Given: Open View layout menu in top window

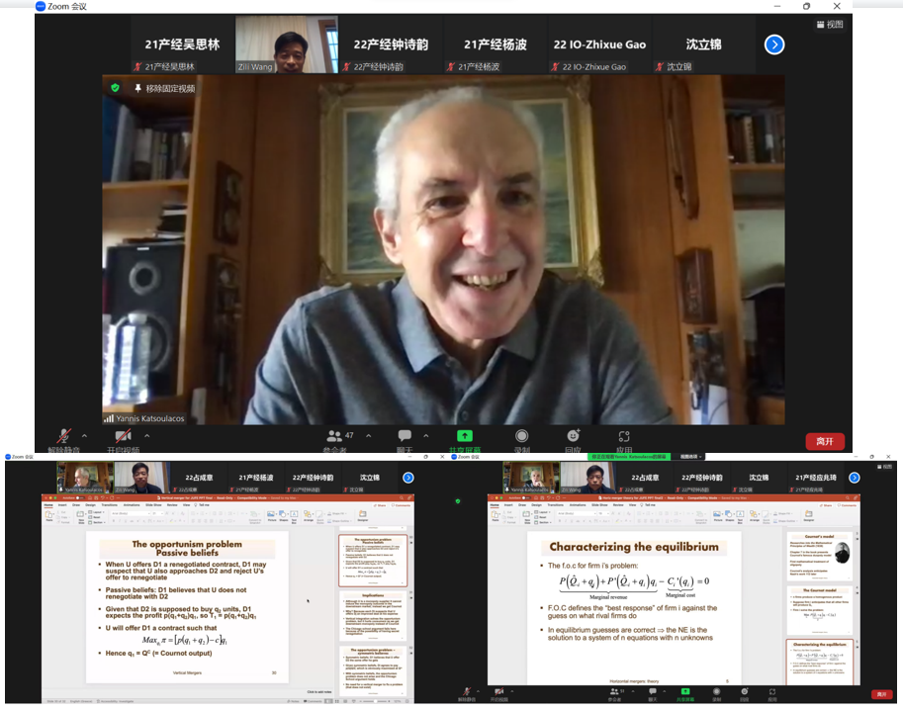Looking at the screenshot, I should pos(830,24).
